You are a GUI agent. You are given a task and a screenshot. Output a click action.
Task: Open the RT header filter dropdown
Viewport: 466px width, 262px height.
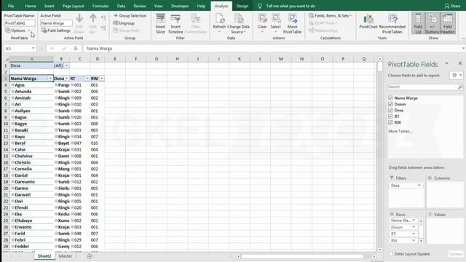[x=87, y=79]
